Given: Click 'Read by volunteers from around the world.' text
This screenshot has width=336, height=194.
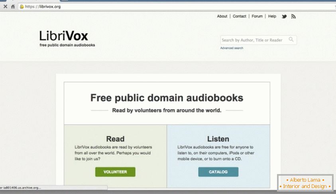Looking at the screenshot, I should pos(167,110).
